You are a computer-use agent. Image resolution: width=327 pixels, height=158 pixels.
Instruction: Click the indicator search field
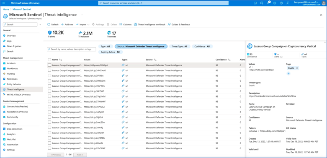(x=72, y=49)
